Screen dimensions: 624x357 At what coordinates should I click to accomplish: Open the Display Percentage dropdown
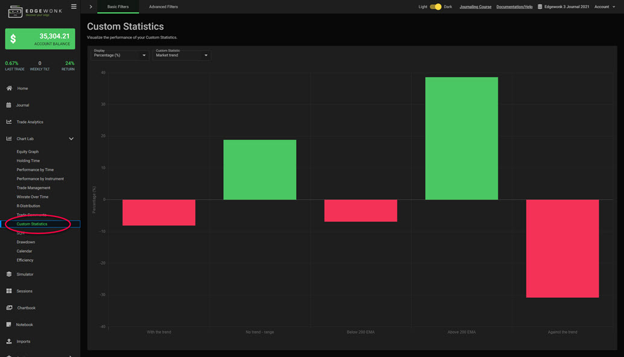coord(120,55)
